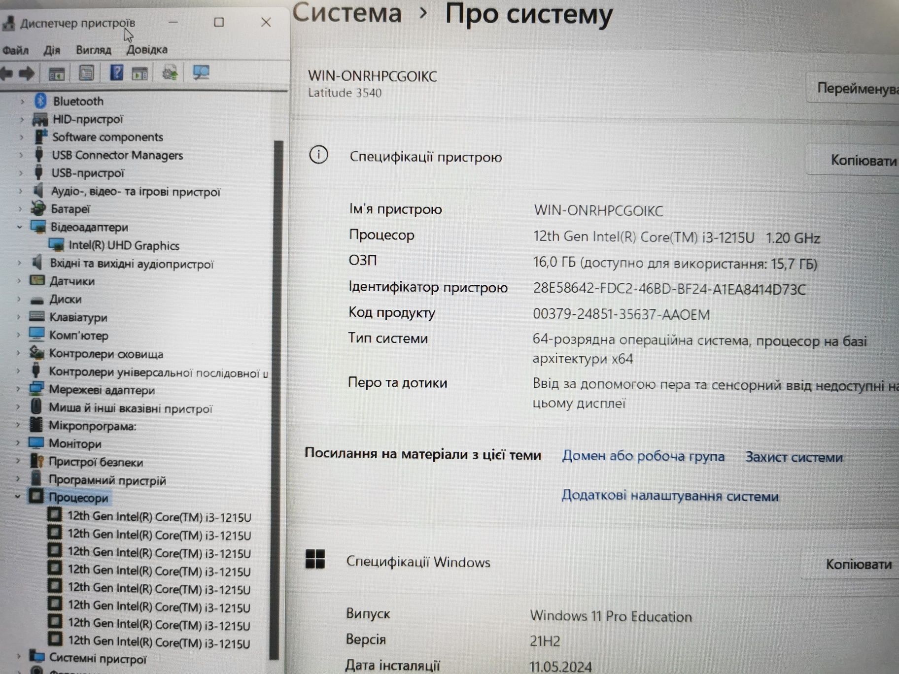Open the Домен або робоча група link

(x=643, y=456)
